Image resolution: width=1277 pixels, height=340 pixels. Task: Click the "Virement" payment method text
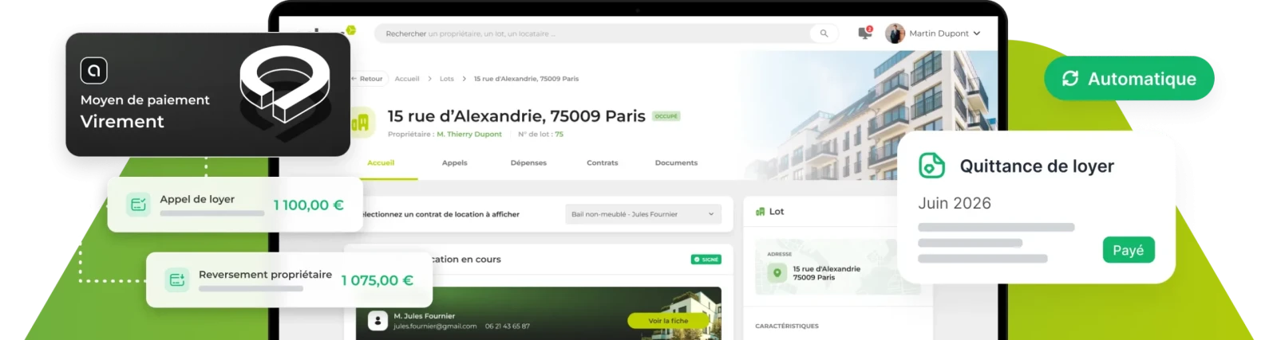pos(122,122)
